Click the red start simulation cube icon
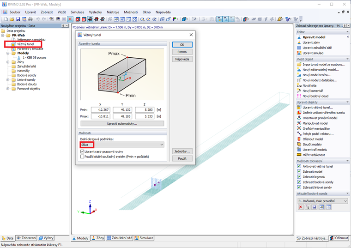 click(78, 19)
